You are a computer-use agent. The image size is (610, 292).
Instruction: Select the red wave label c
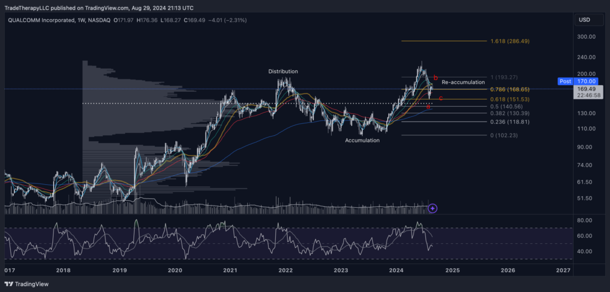coord(440,98)
